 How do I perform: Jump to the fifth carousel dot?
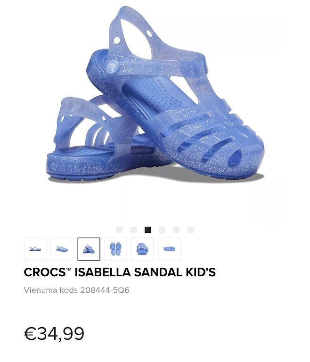tap(176, 230)
